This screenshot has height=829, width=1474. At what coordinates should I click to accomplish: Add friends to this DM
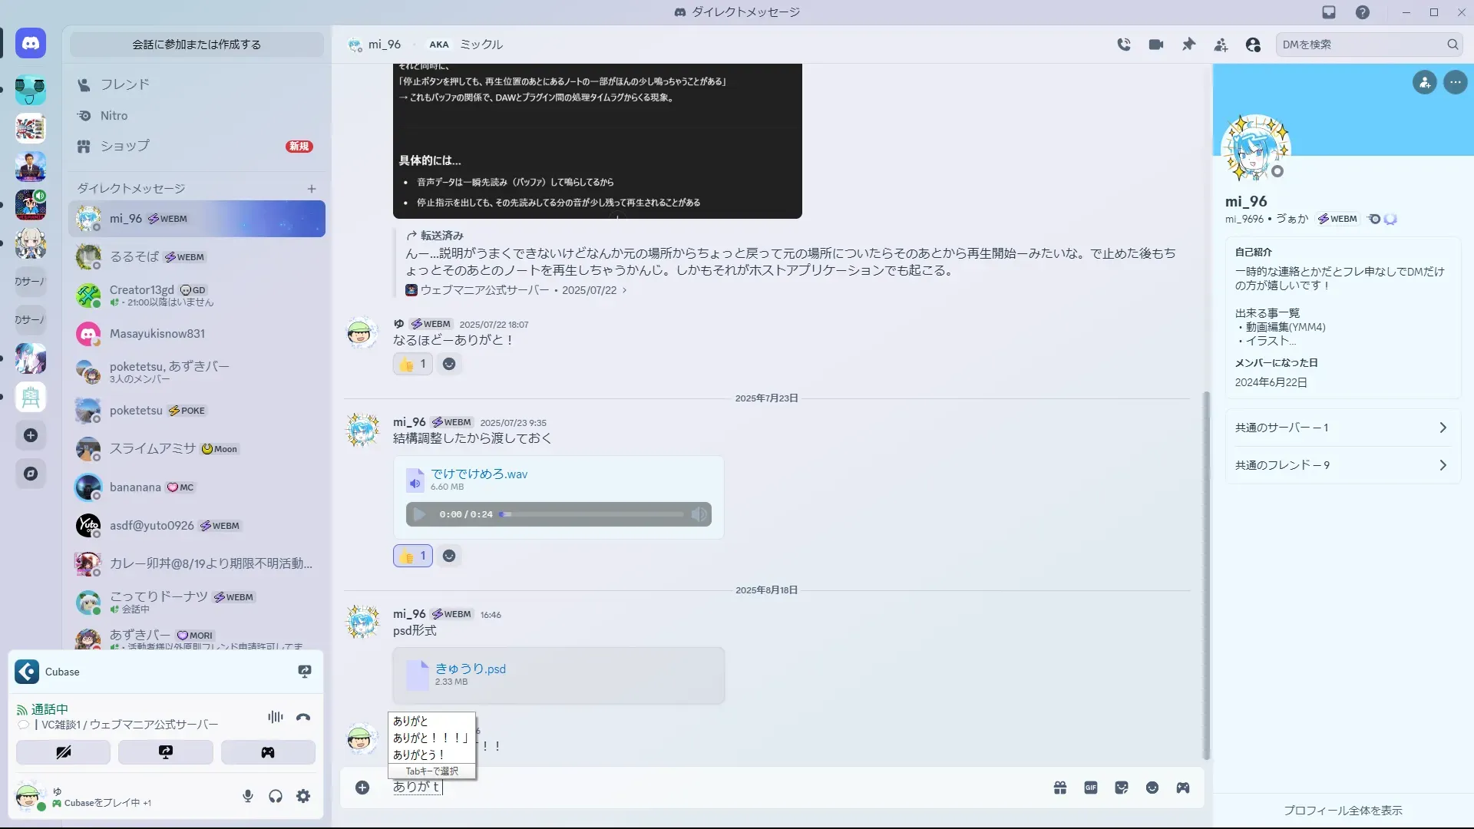click(1221, 45)
